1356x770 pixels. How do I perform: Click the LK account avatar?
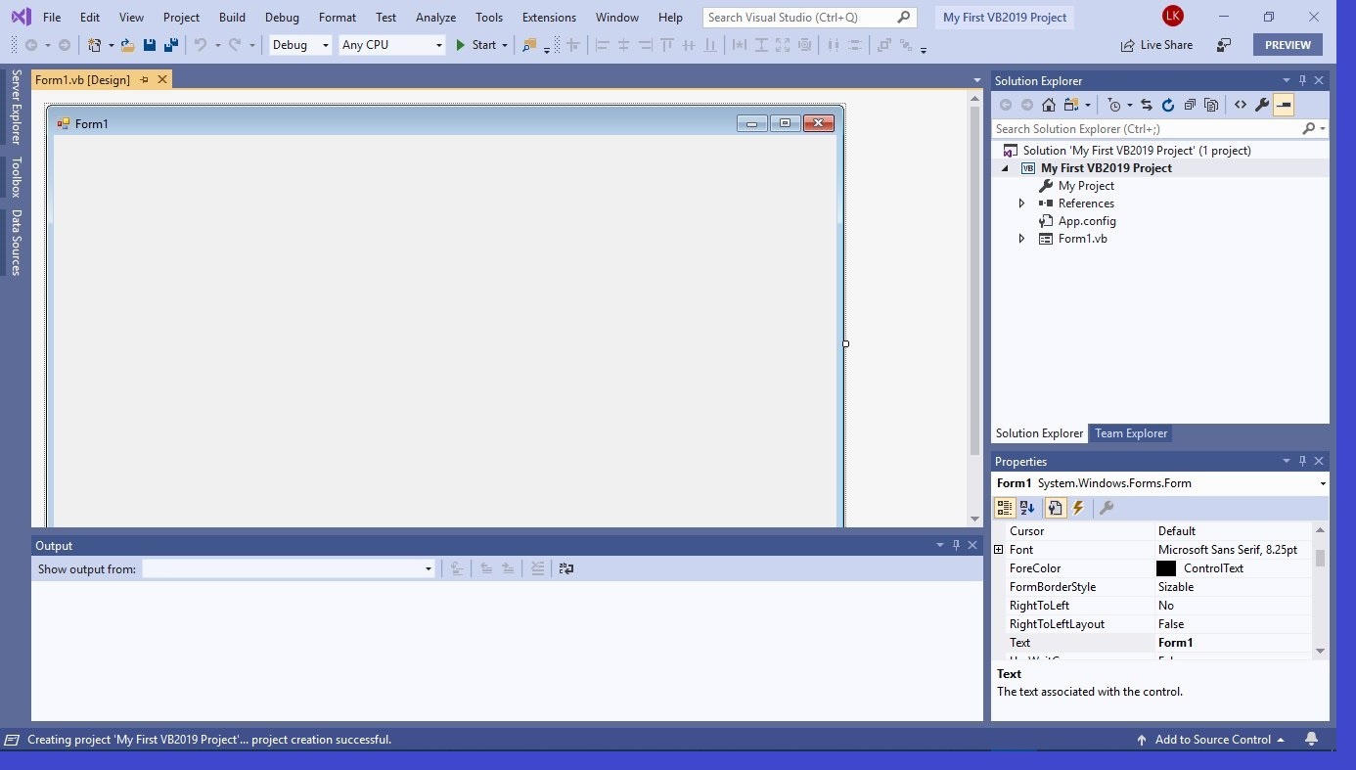(1172, 17)
